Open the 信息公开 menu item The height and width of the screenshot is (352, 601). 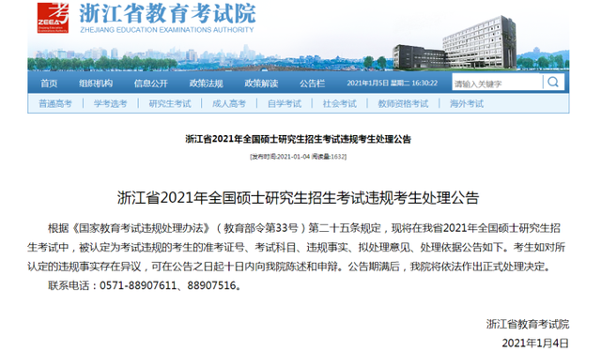[151, 84]
